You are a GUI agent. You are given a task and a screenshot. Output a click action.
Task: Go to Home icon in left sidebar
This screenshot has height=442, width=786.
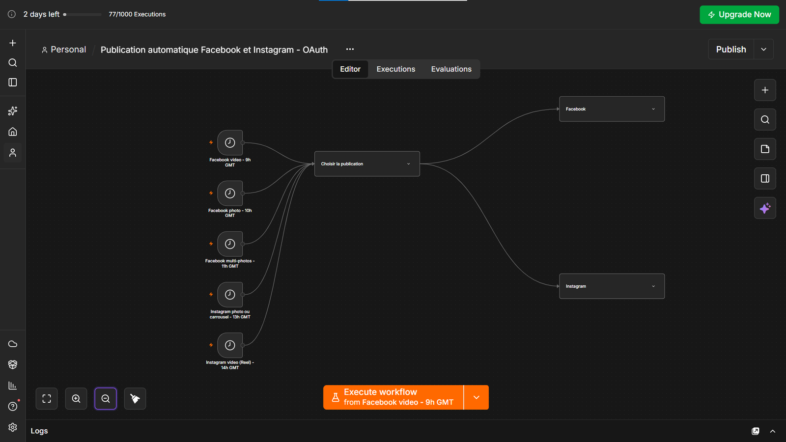[13, 132]
